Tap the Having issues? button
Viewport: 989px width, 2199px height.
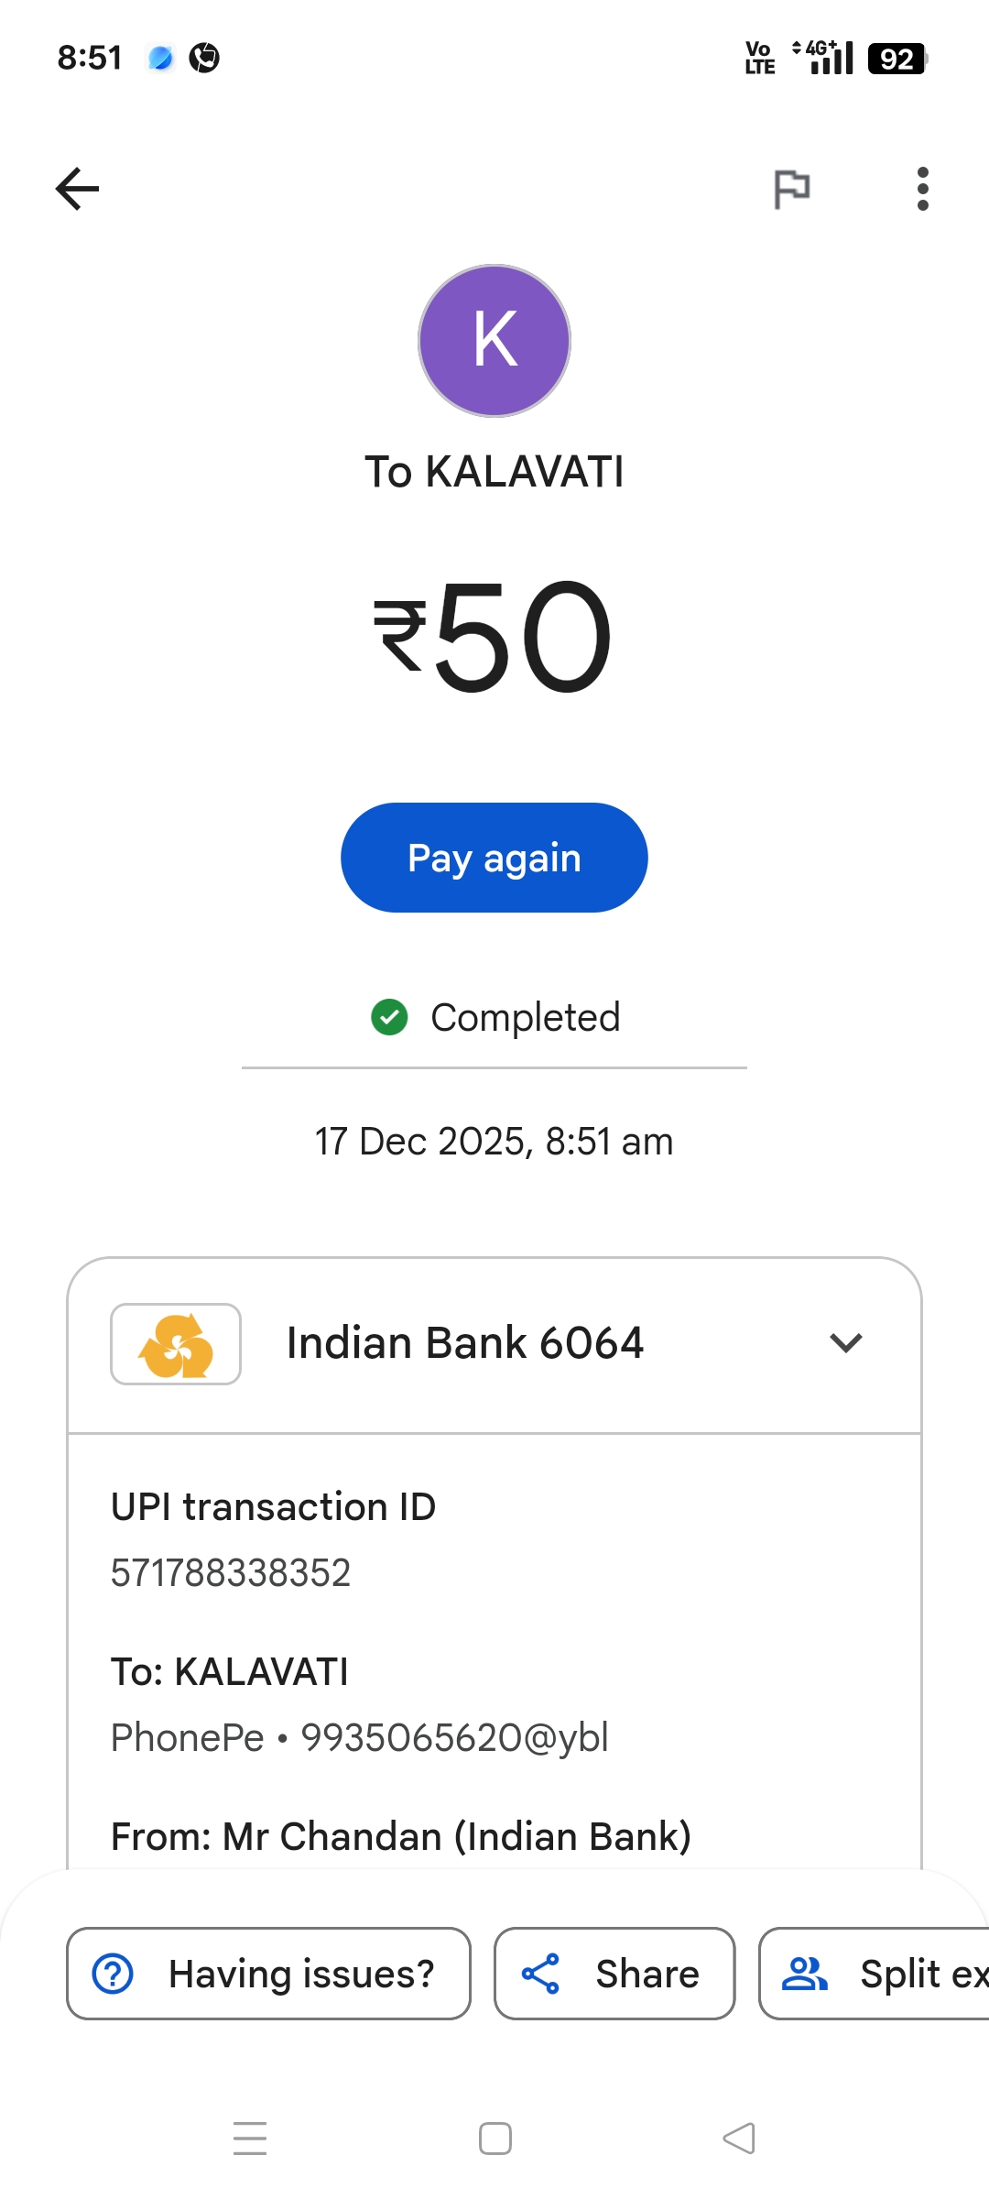(268, 1974)
